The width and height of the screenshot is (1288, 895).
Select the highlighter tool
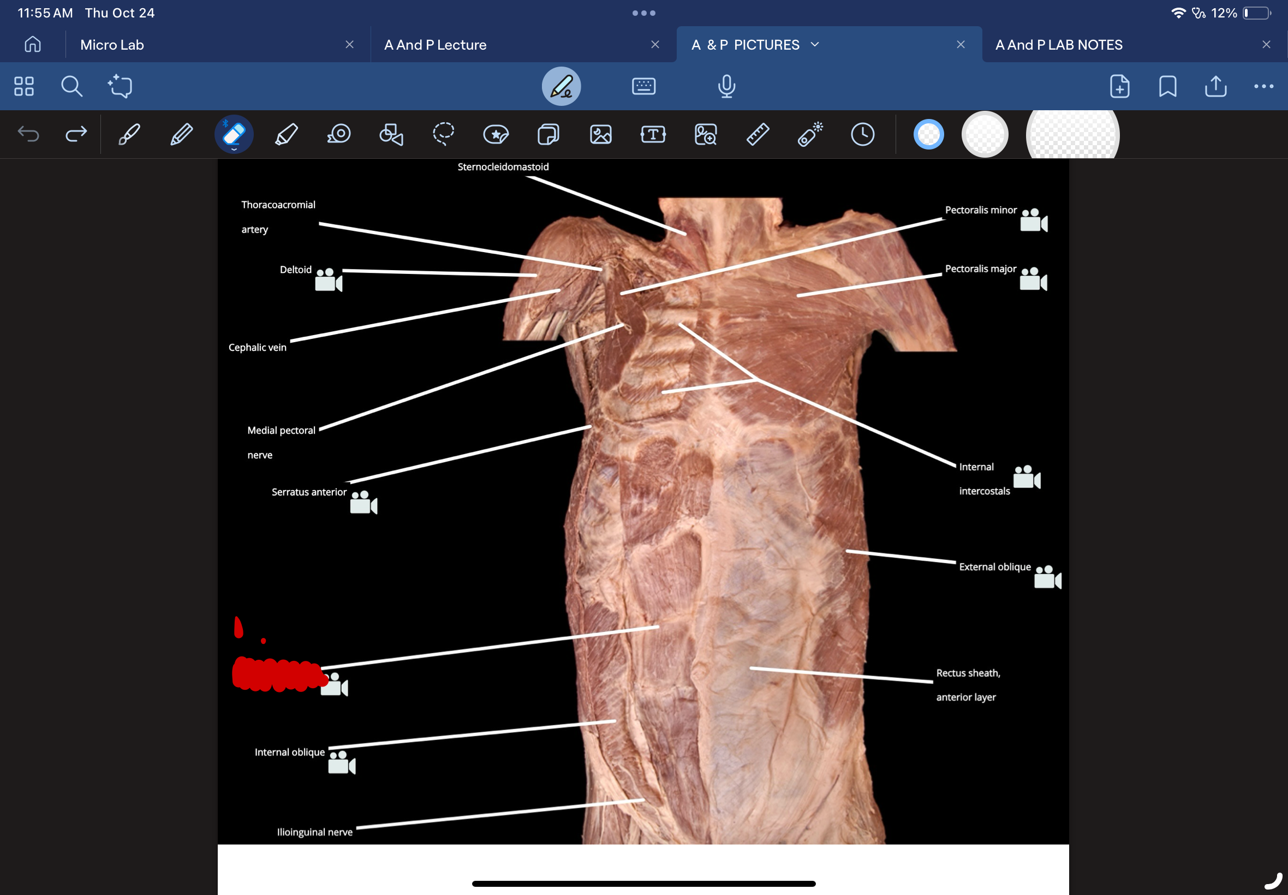(286, 135)
